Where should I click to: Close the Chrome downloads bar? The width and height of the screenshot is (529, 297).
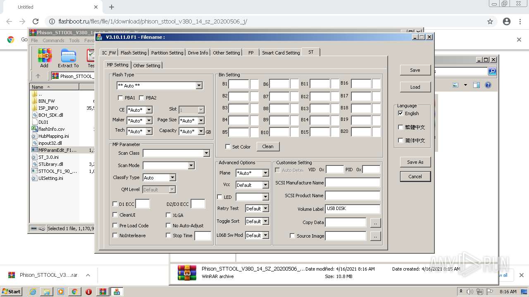point(521,275)
